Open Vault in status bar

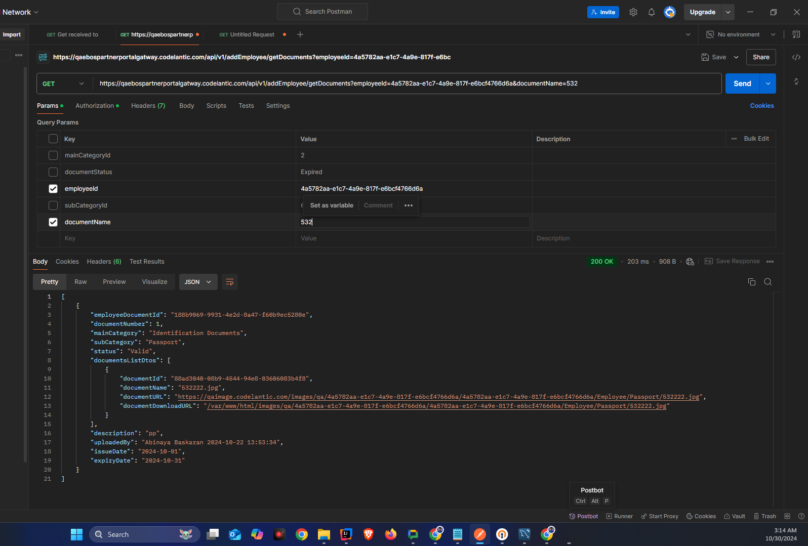[x=735, y=516]
